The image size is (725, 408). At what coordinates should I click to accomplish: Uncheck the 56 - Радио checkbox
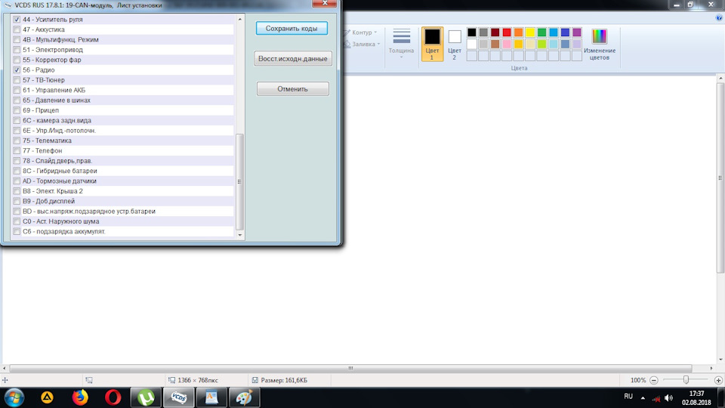coord(17,70)
